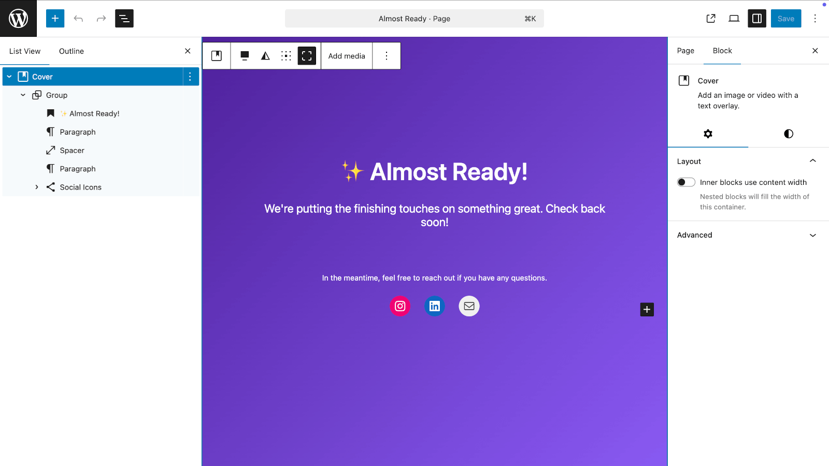829x466 pixels.
Task: Enable Inner blocks use content width
Action: tap(685, 182)
